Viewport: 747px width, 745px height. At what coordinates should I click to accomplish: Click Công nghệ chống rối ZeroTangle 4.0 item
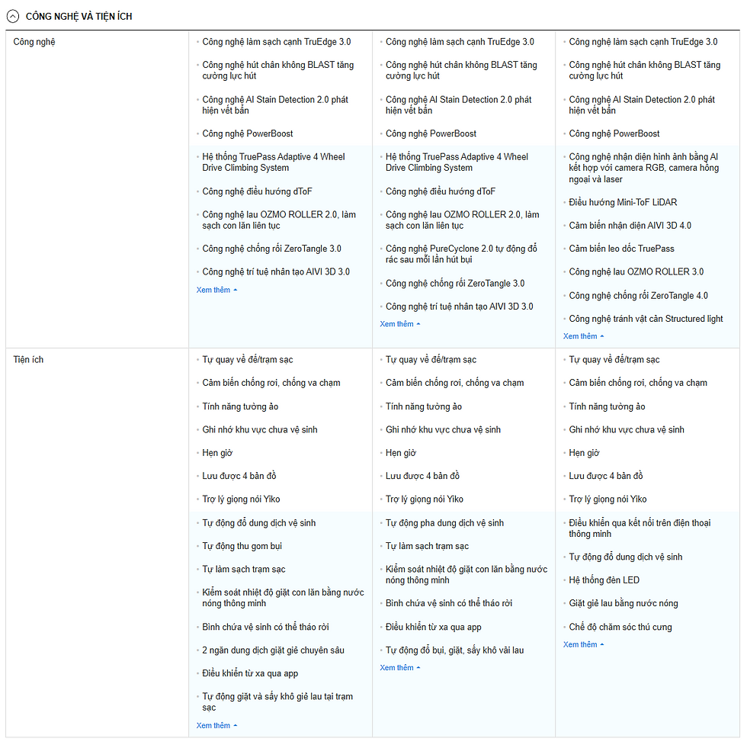click(x=639, y=296)
